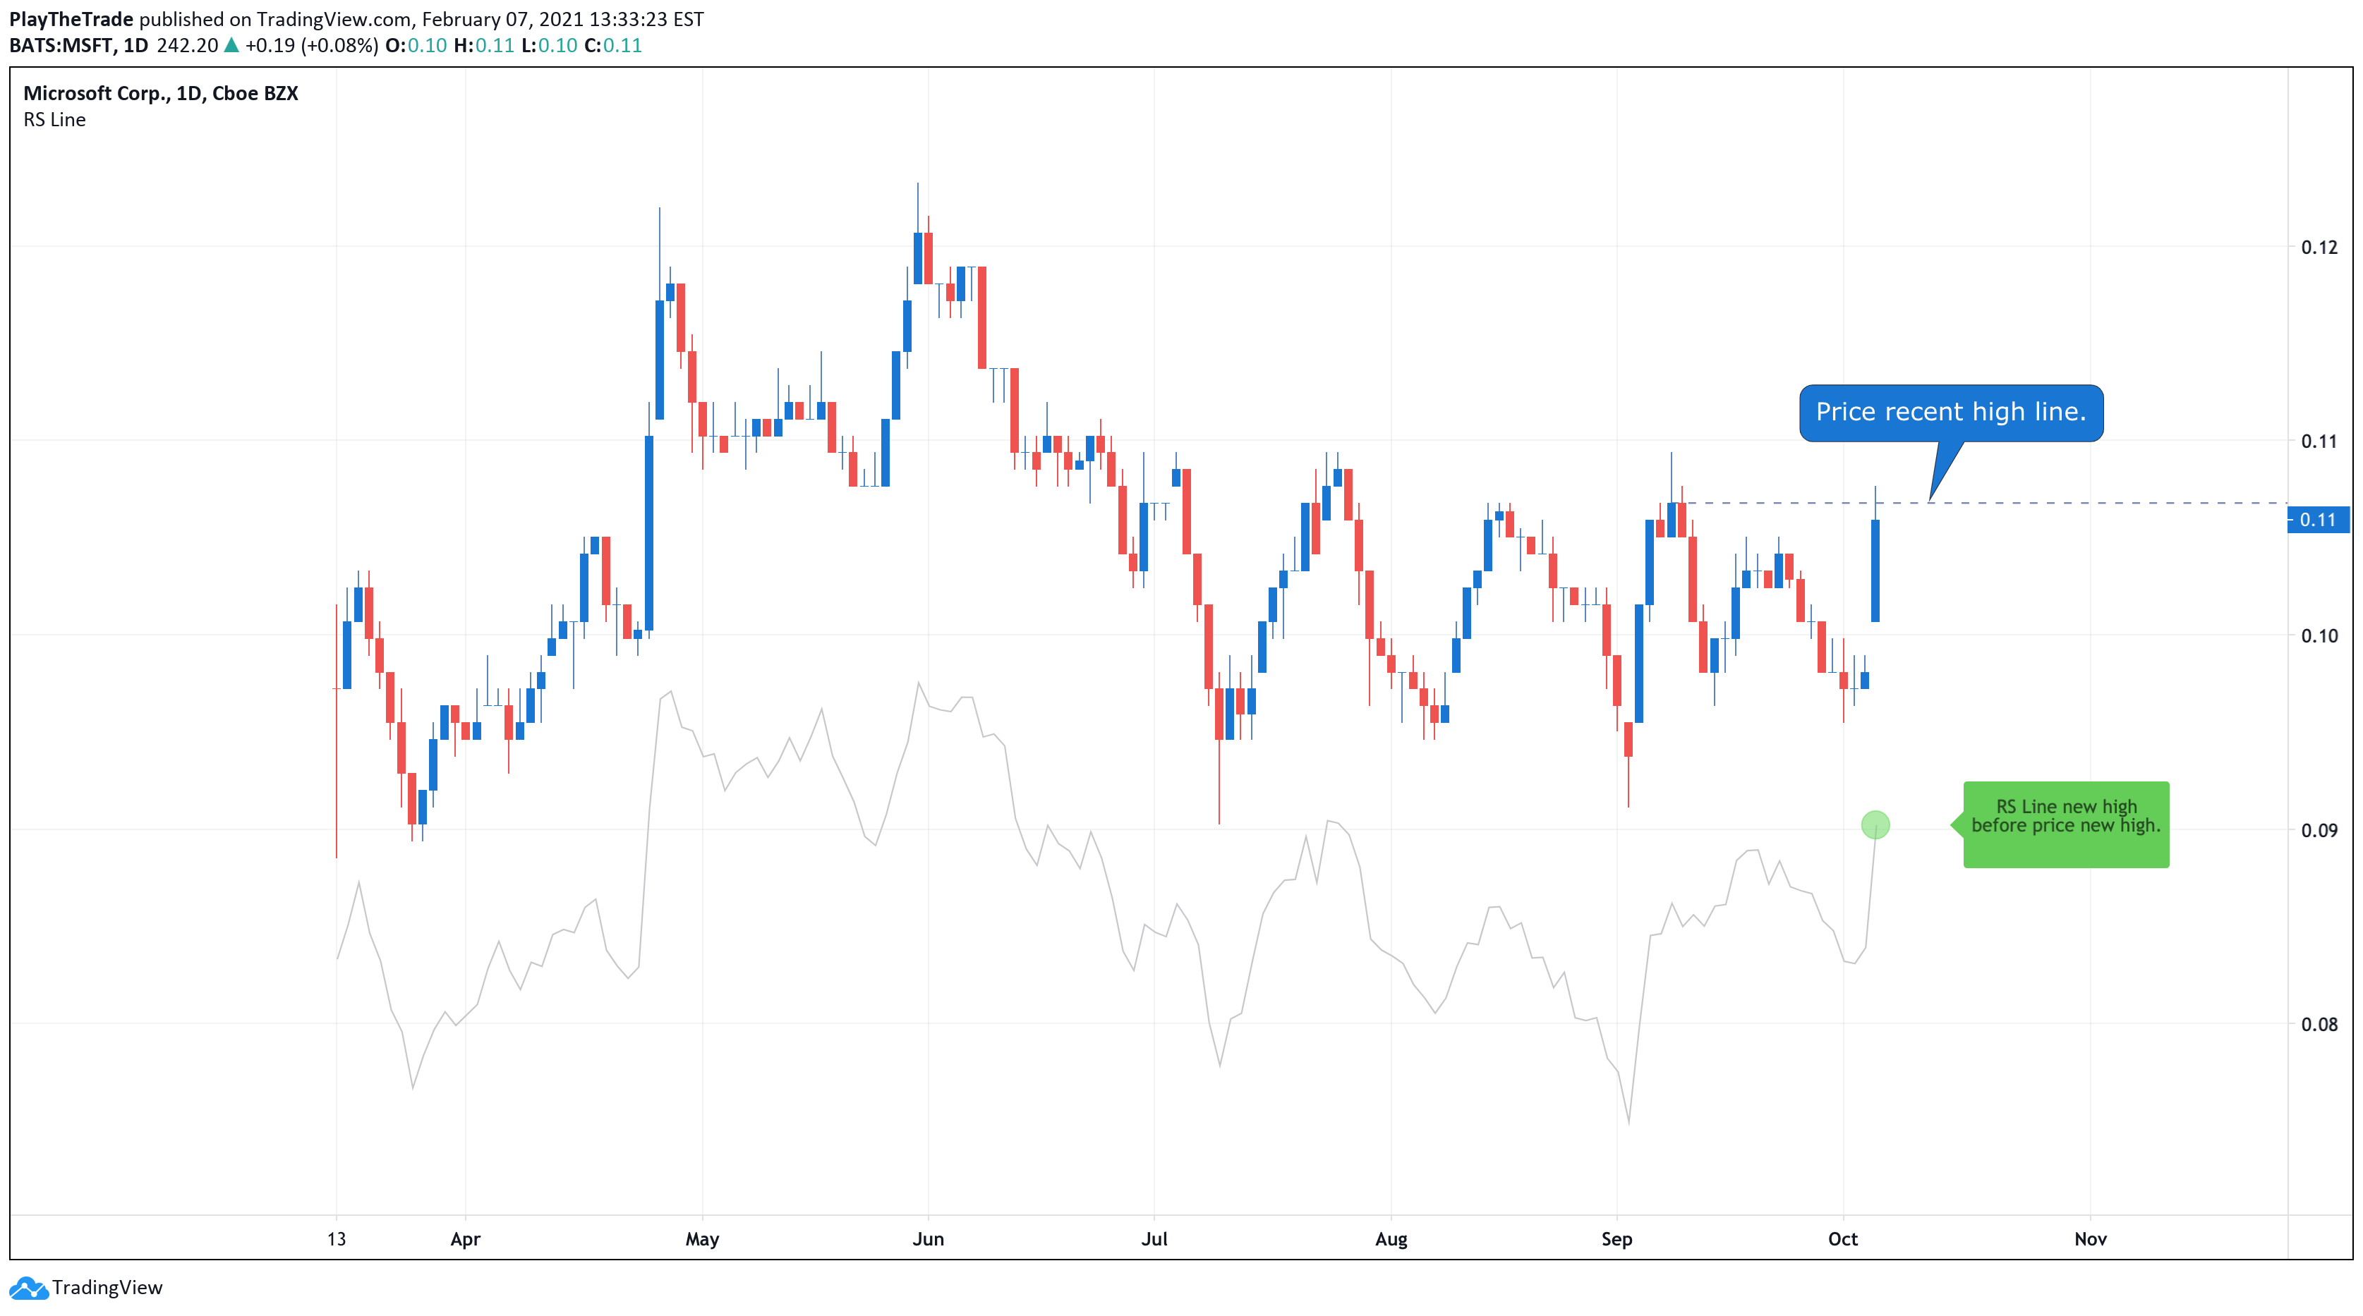
Task: Click the 'Sep' date axis label
Action: coord(1616,1239)
